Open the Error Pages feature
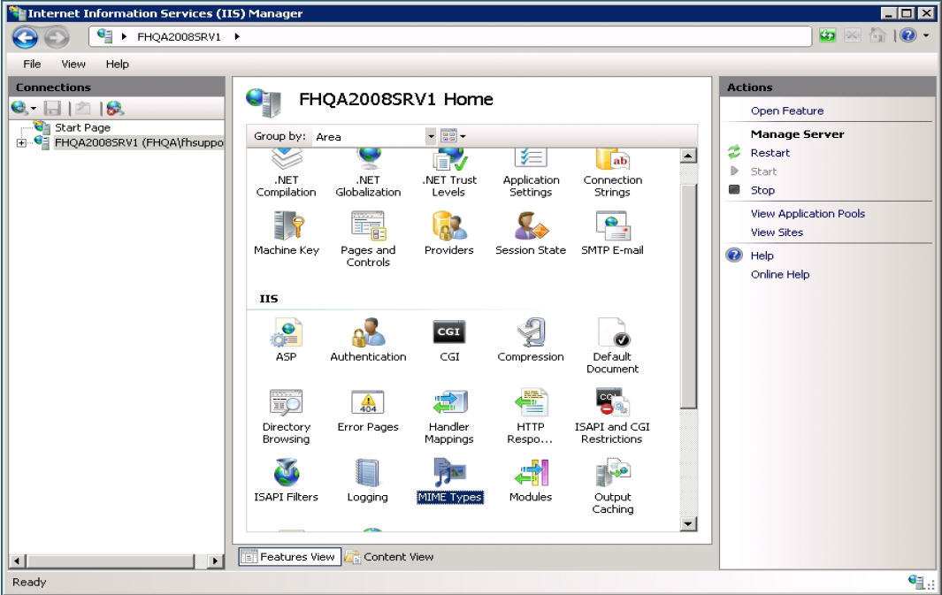The image size is (942, 595). click(x=368, y=410)
